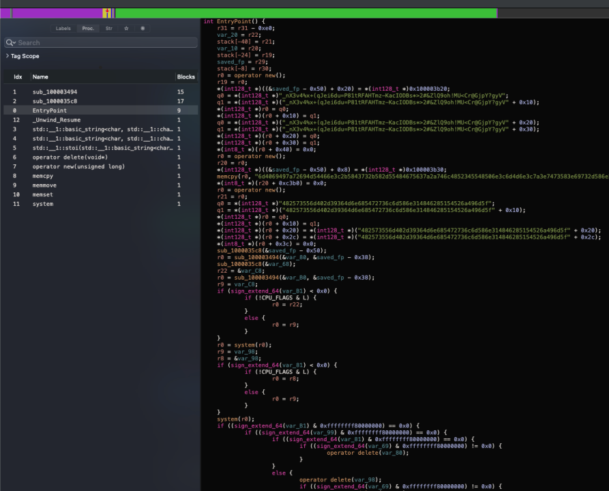609x491 pixels.
Task: Click the 'int EntryPoint() {' signature line
Action: click(x=234, y=21)
